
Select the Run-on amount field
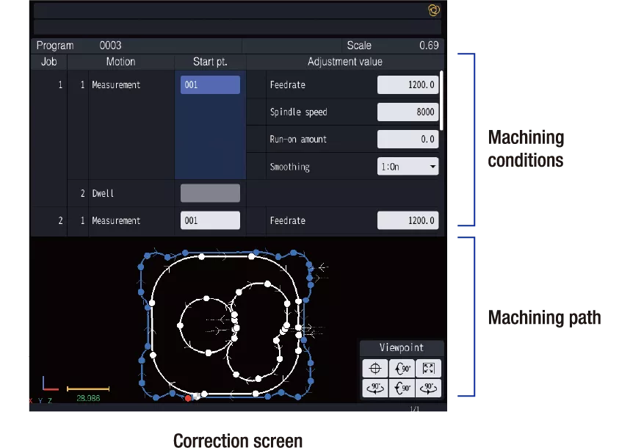point(408,139)
